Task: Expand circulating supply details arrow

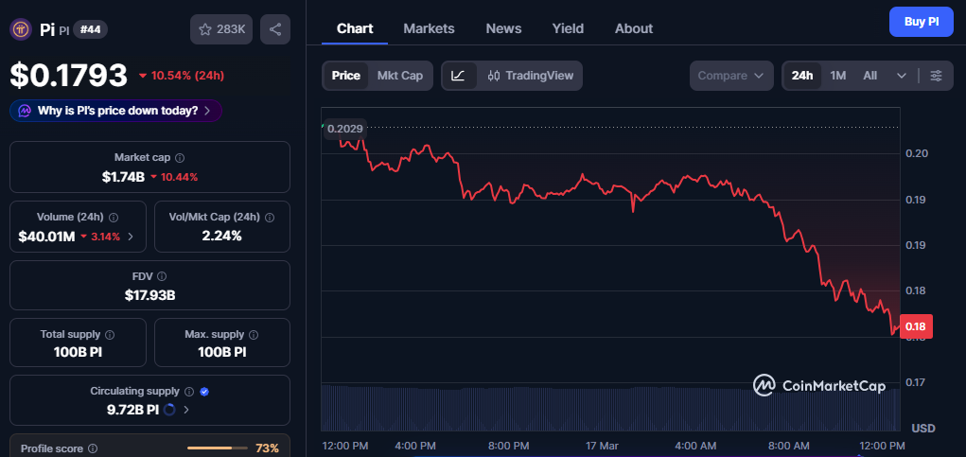Action: [x=186, y=409]
